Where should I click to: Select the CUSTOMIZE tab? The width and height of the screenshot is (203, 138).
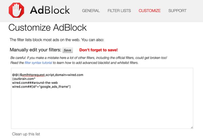click(x=150, y=10)
